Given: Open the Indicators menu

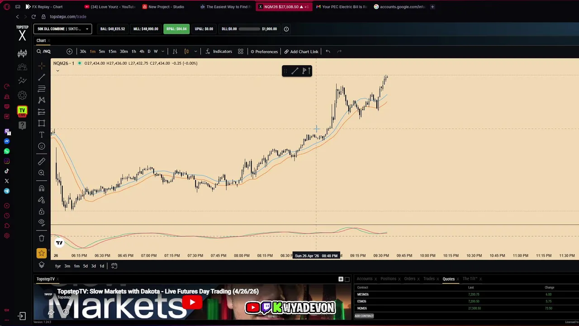Looking at the screenshot, I should [219, 52].
